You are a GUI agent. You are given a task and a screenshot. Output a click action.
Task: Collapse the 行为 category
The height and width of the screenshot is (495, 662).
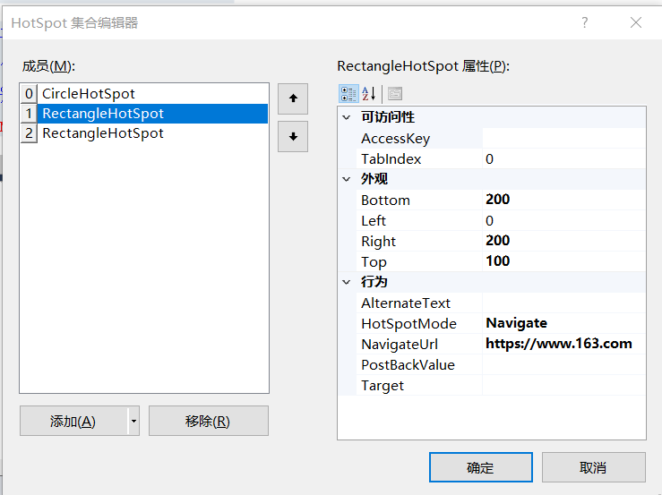click(x=347, y=282)
